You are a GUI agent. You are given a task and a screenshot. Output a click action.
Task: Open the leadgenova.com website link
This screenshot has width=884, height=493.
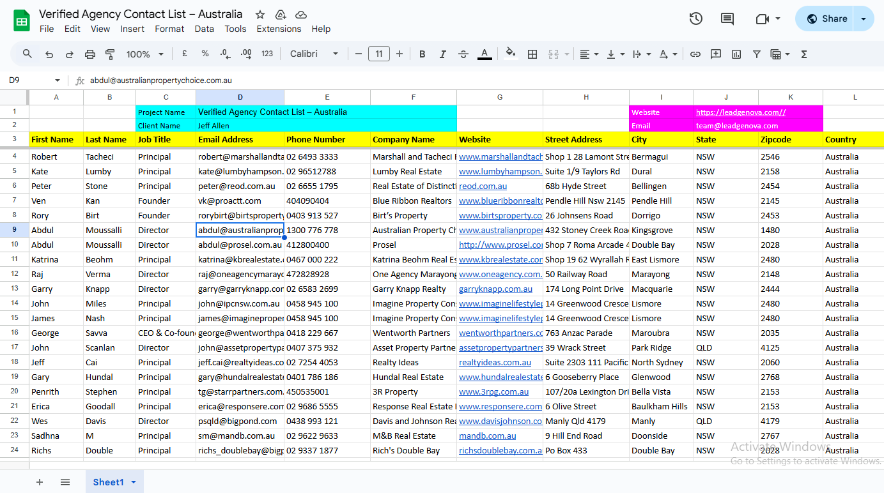click(x=741, y=112)
